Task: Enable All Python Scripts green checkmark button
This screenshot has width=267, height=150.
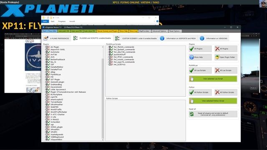Action: pos(200,92)
